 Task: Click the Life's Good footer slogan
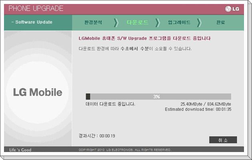20,150
